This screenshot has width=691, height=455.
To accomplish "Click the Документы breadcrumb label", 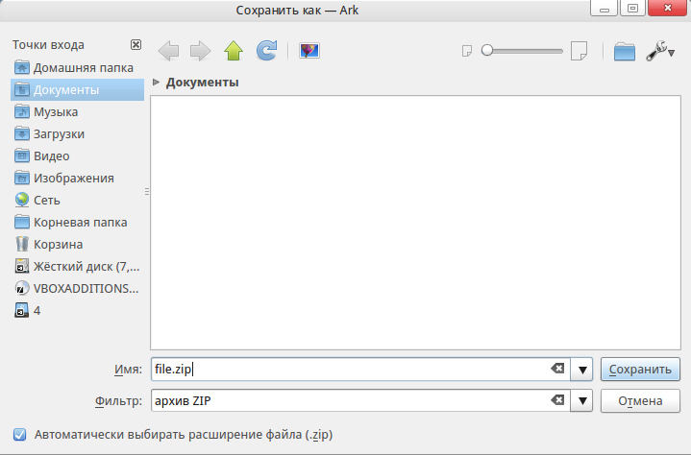I will click(202, 83).
